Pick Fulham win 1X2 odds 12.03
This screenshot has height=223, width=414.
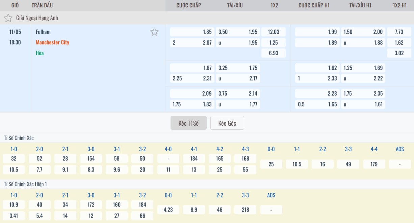tap(273, 32)
